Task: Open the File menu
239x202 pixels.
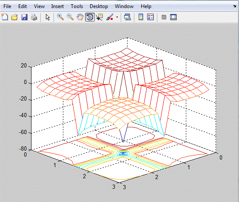Action: [x=7, y=6]
